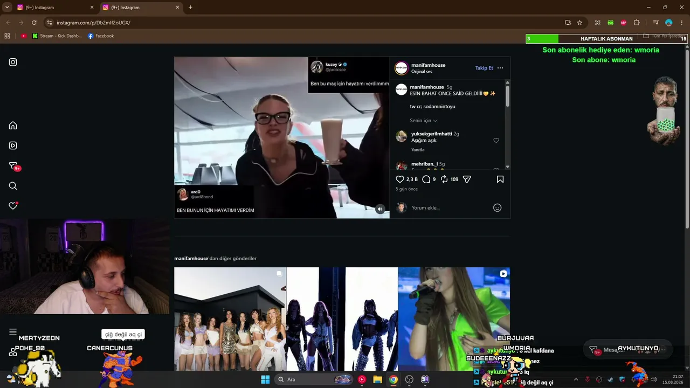
Task: Open the comment bubble icon on the post
Action: tap(426, 179)
